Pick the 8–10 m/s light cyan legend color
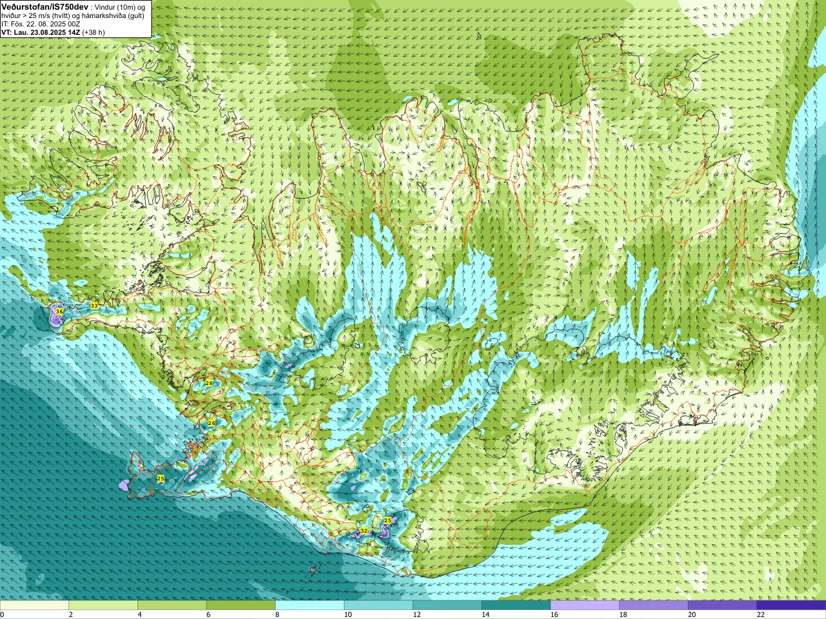826x619 pixels. (x=310, y=605)
